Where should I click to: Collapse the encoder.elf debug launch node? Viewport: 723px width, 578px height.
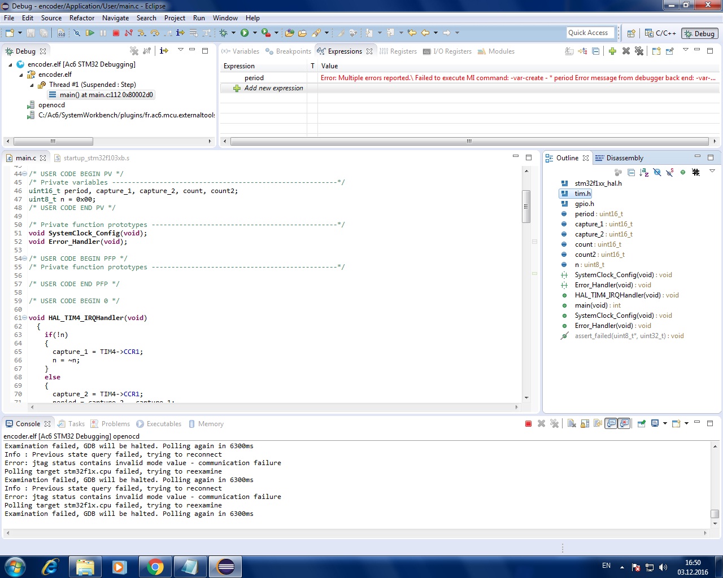pos(11,65)
